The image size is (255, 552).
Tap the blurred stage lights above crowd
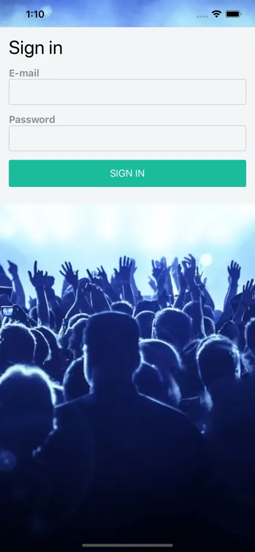pyautogui.click(x=127, y=226)
